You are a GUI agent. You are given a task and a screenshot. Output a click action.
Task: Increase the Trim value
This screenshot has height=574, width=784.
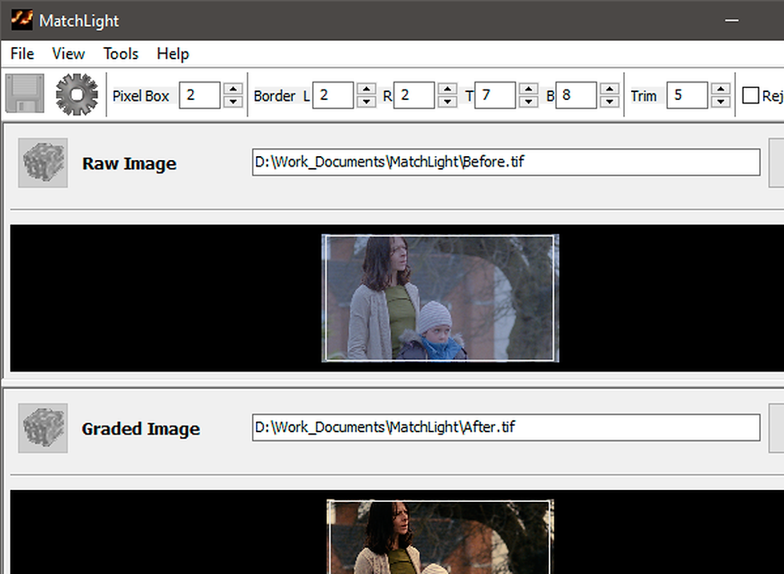721,89
